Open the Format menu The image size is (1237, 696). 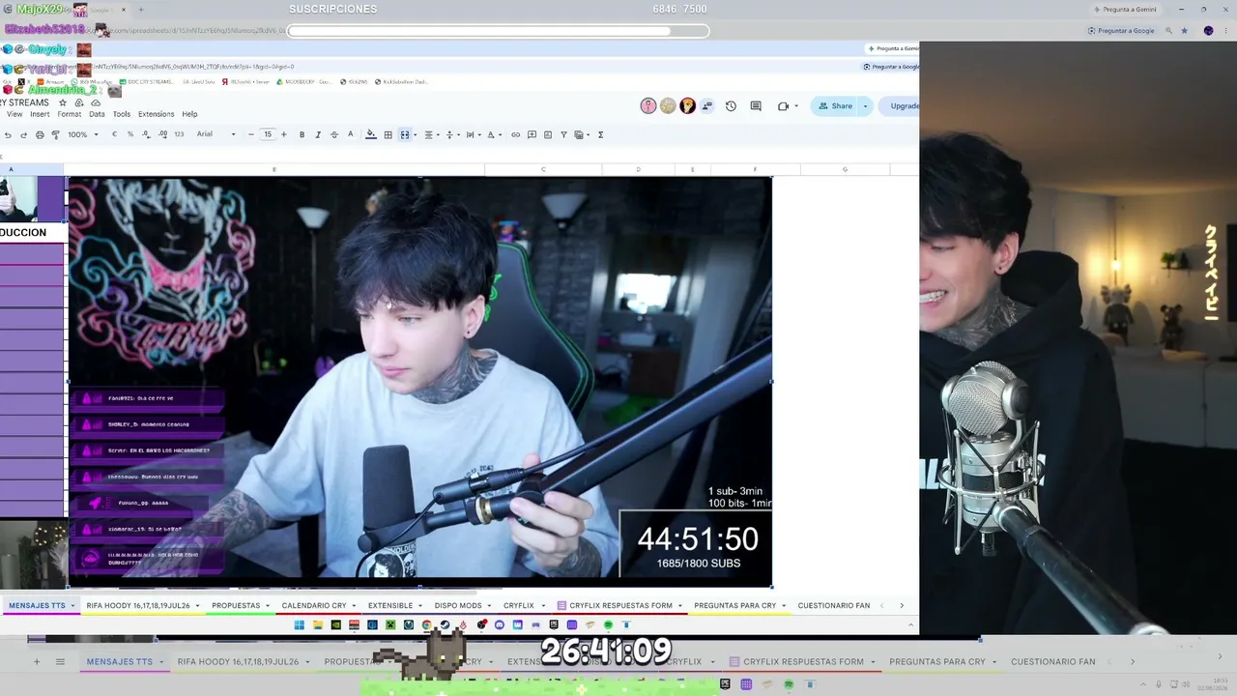point(70,114)
